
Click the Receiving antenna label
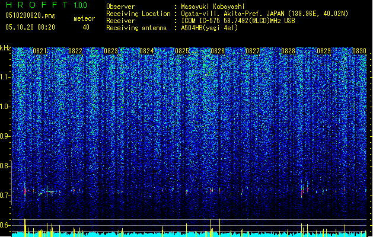coord(136,28)
